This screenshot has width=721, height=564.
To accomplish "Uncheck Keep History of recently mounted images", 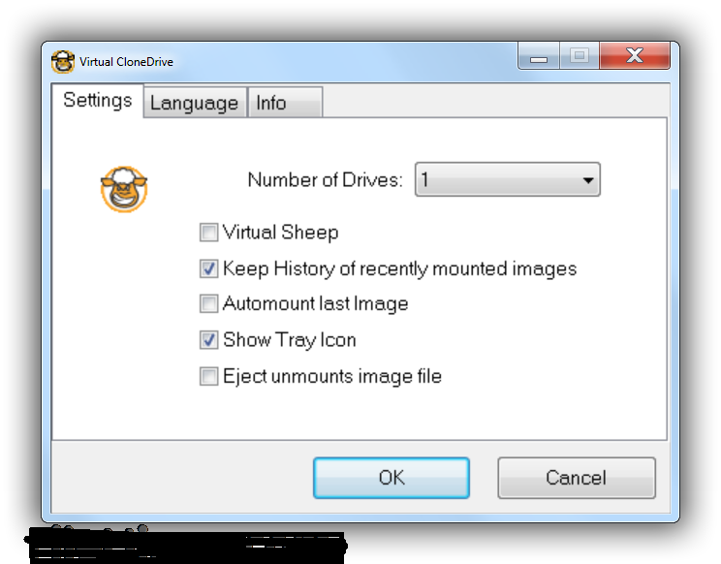I will [208, 268].
